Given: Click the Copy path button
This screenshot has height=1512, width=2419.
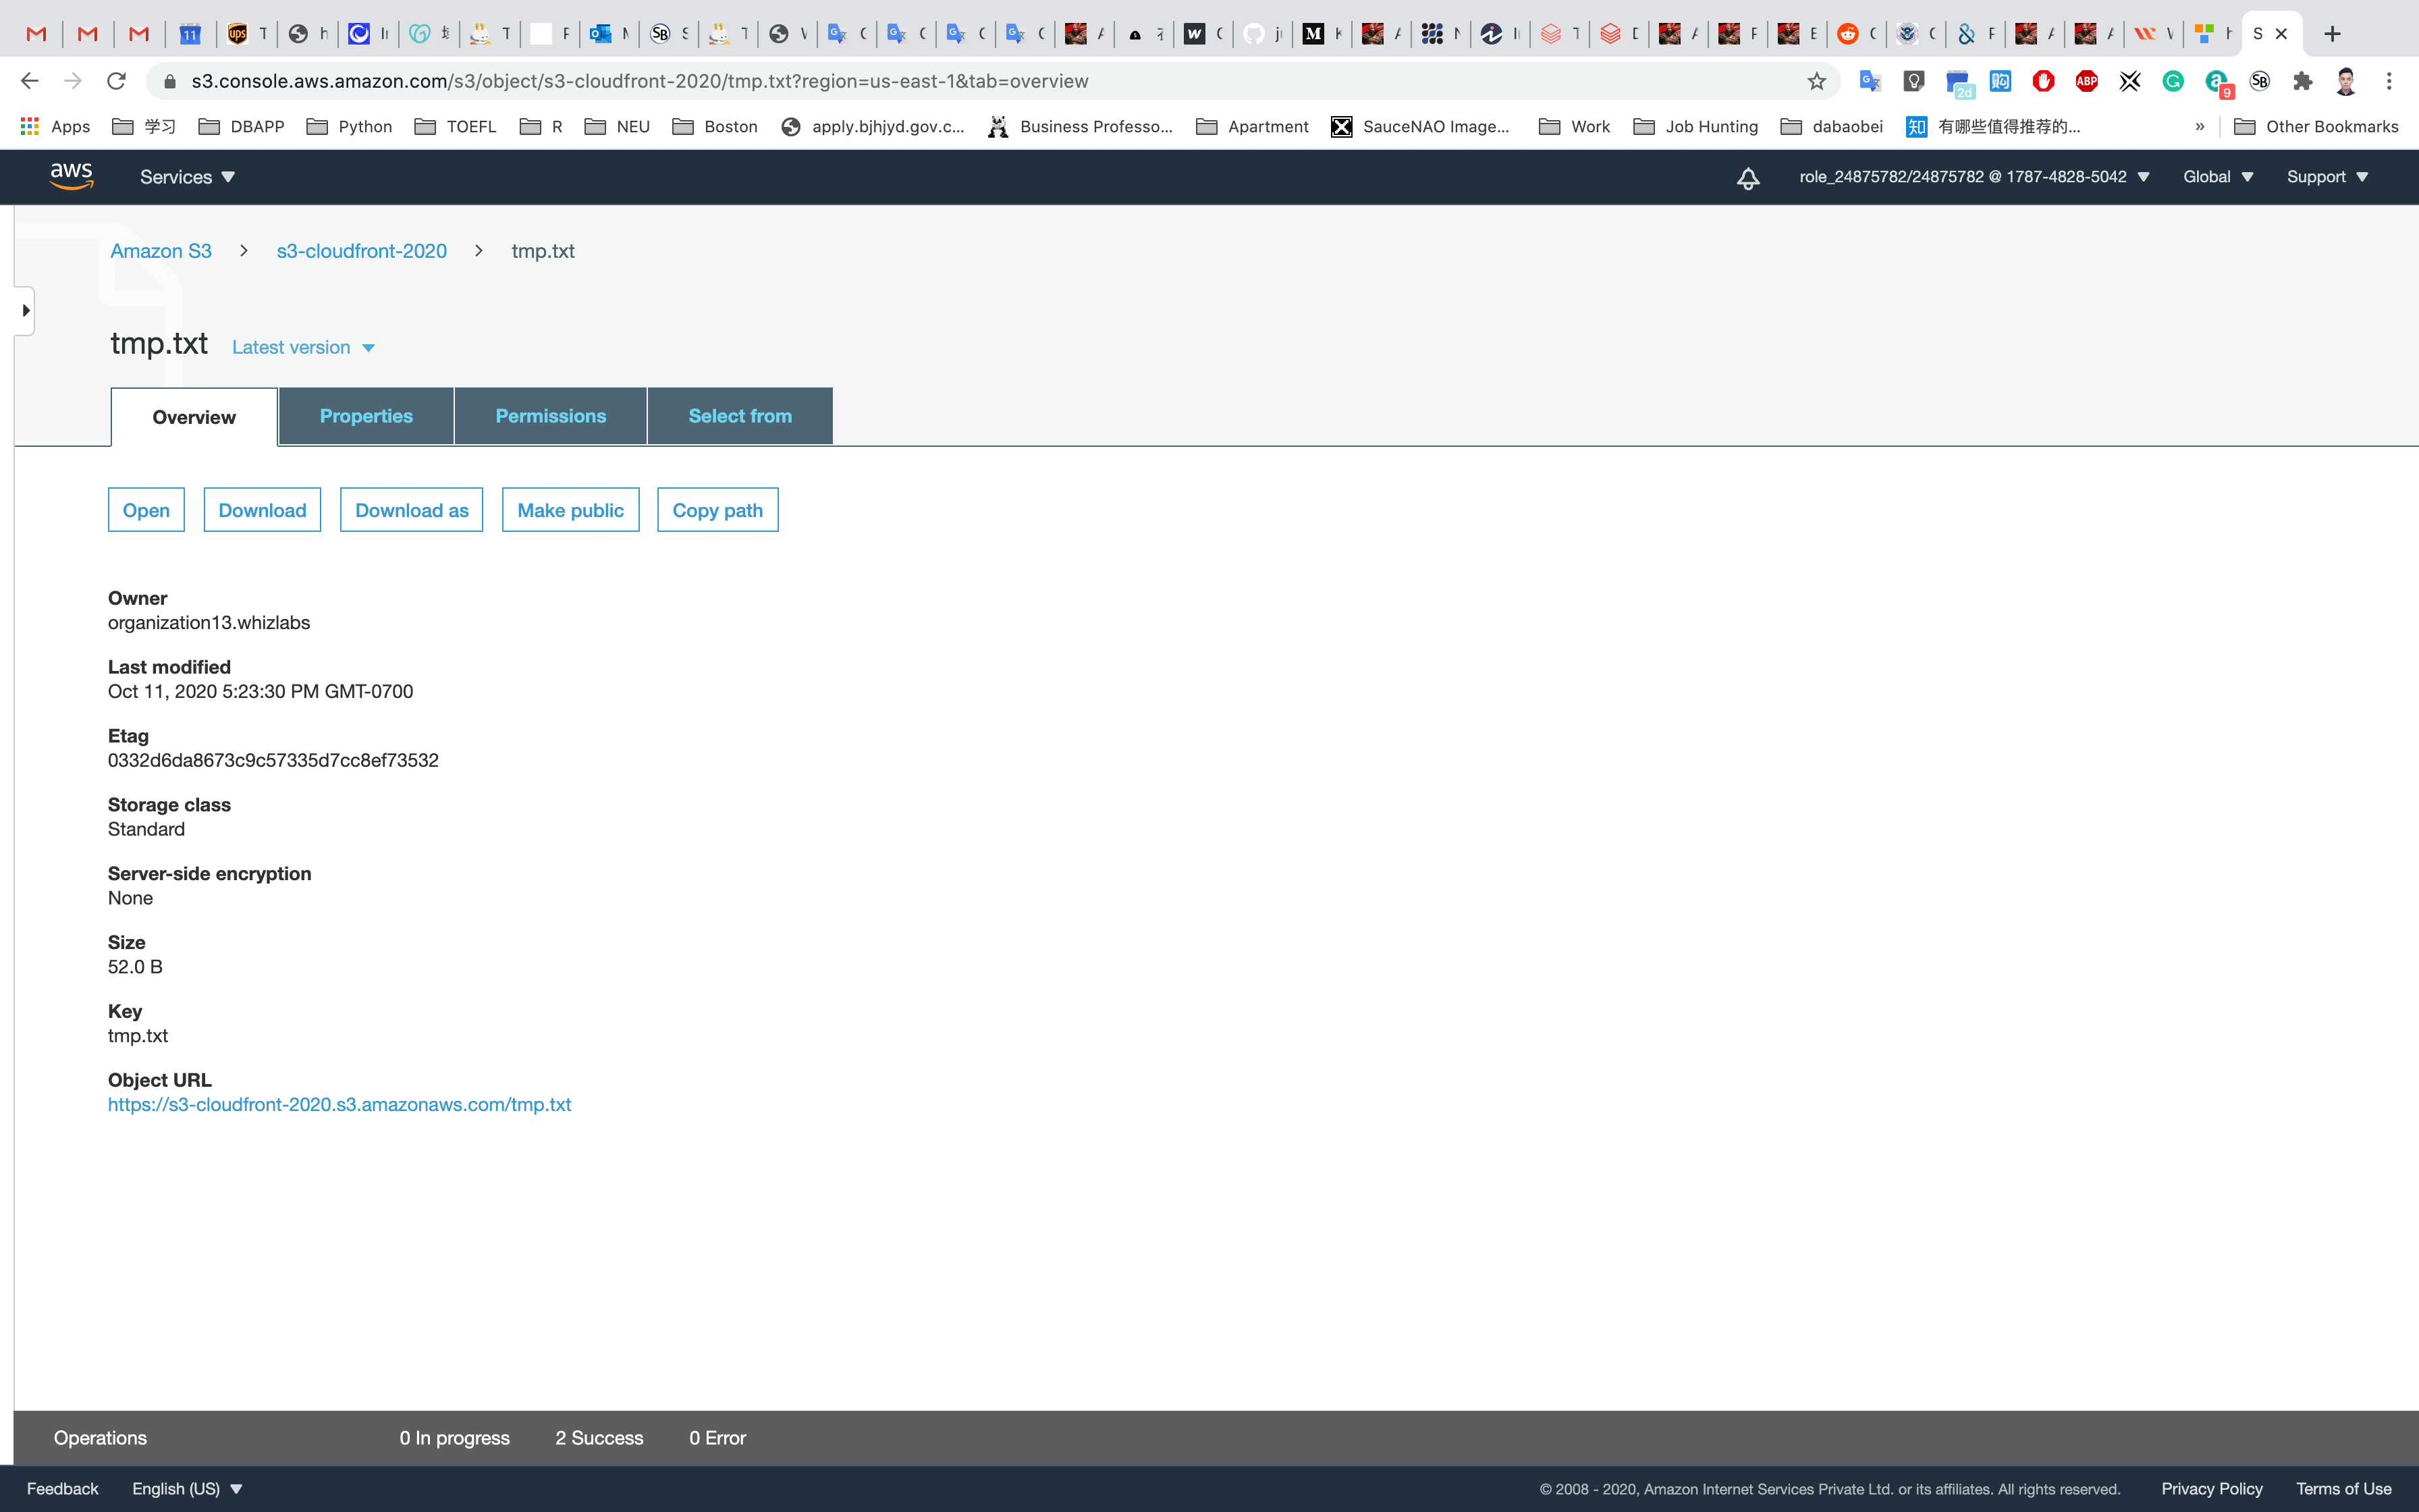Looking at the screenshot, I should coord(717,510).
